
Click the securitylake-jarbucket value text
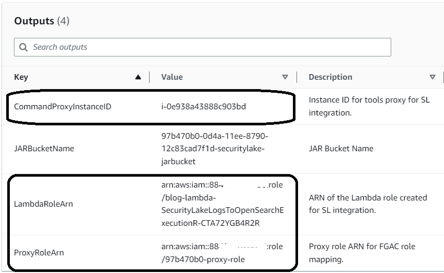point(215,149)
